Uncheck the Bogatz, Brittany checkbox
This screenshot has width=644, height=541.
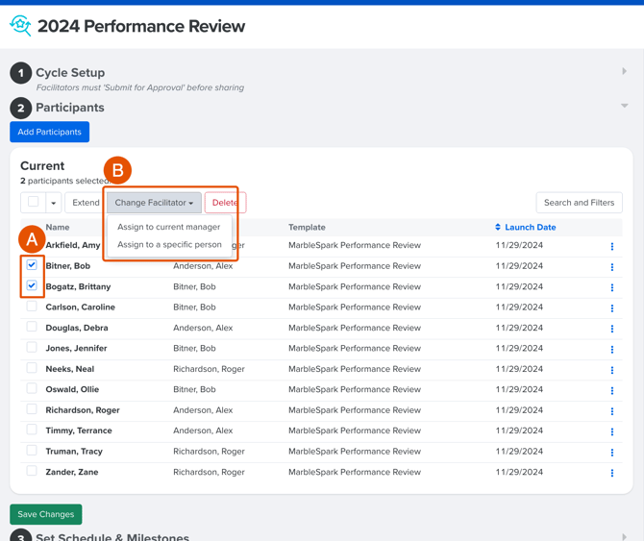point(32,285)
